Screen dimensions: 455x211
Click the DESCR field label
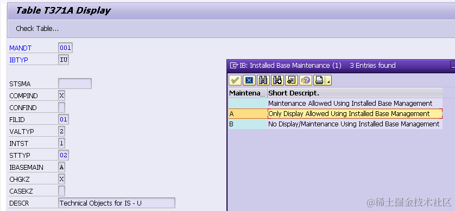tap(19, 203)
